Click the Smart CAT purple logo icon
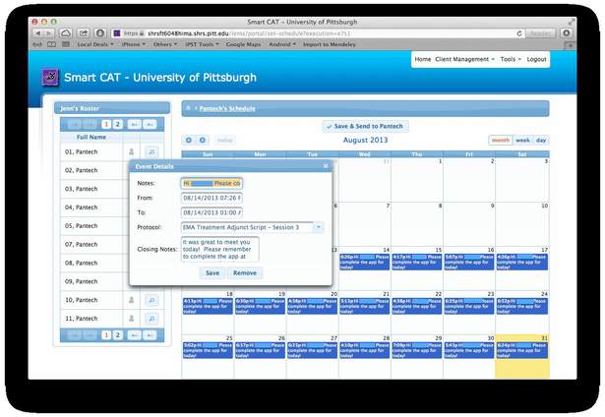605x417 pixels. point(50,77)
